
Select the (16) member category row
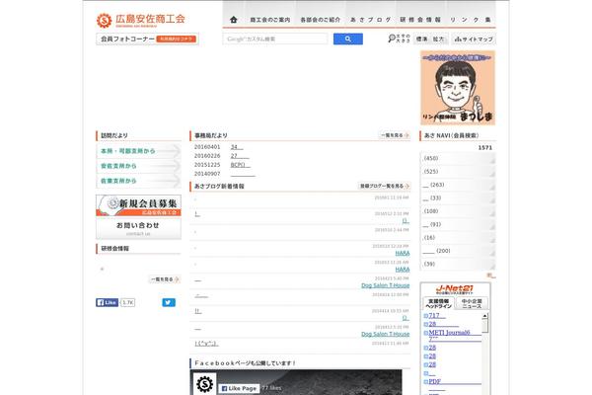coord(458,238)
